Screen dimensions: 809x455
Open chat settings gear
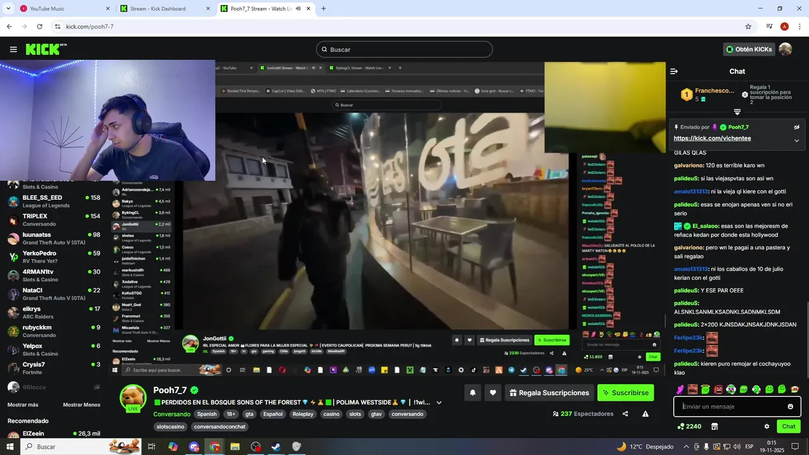(x=767, y=427)
